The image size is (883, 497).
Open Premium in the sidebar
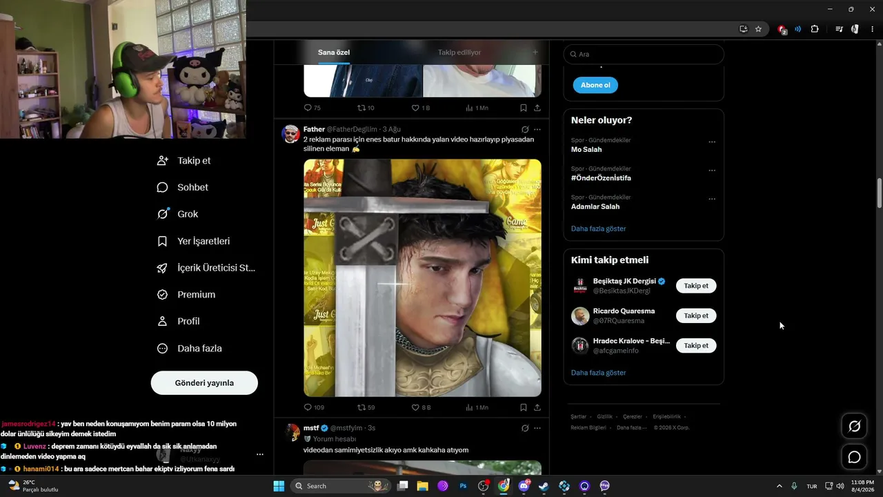(x=186, y=294)
